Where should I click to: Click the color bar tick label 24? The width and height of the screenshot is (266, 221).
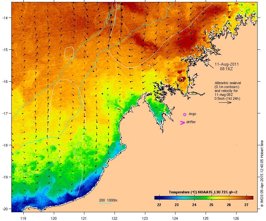194,205
